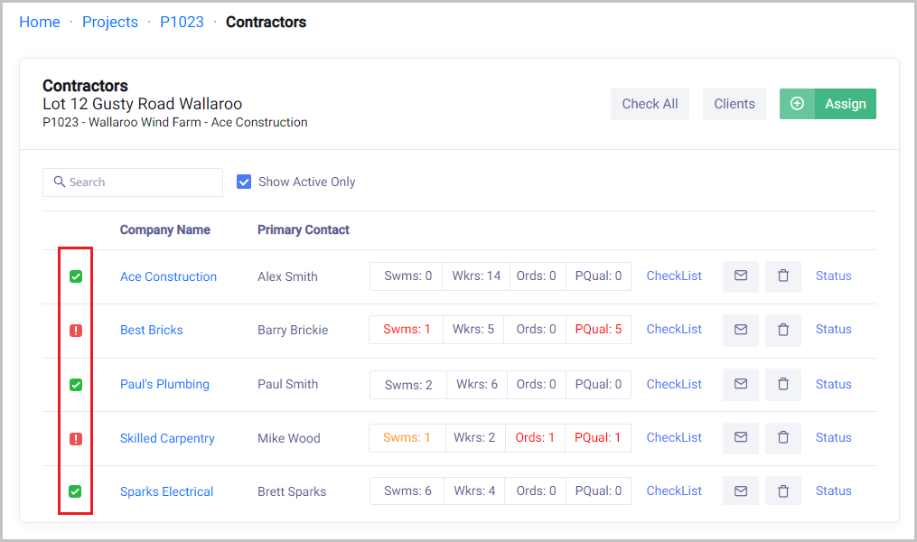Image resolution: width=917 pixels, height=542 pixels.
Task: Email Skilled Carpentry via the envelope icon
Action: tap(741, 437)
